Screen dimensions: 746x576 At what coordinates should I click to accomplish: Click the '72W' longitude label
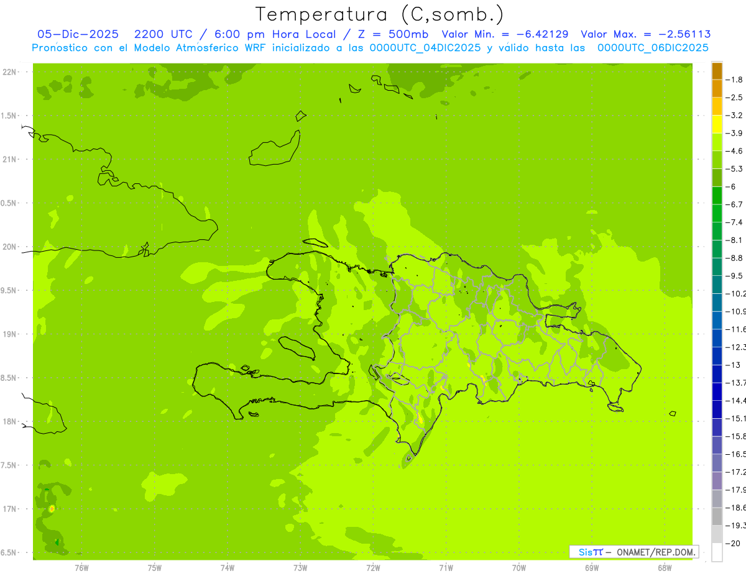[x=374, y=567]
